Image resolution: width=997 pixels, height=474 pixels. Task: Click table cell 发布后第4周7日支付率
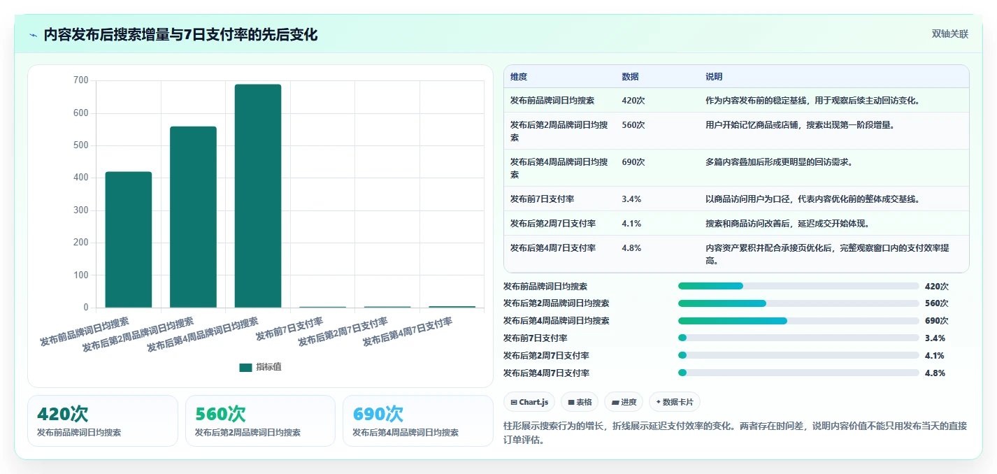(553, 248)
